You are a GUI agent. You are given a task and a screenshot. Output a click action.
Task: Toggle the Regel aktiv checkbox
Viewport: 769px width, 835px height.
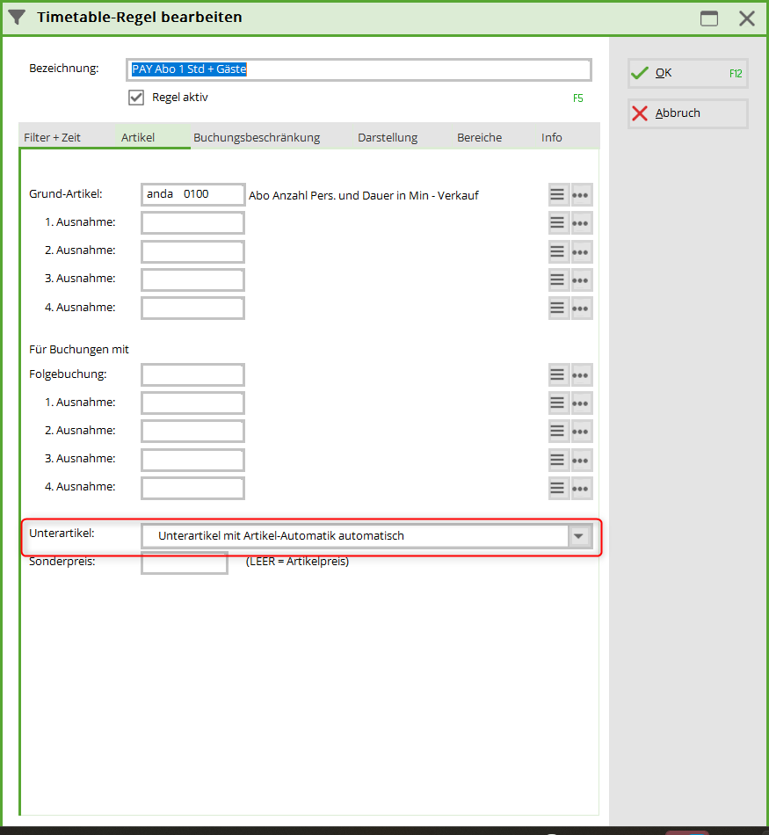click(136, 98)
